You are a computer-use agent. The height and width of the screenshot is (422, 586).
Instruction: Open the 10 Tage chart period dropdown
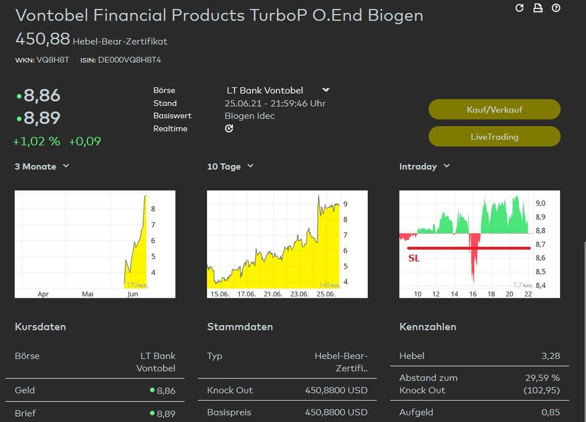click(251, 166)
